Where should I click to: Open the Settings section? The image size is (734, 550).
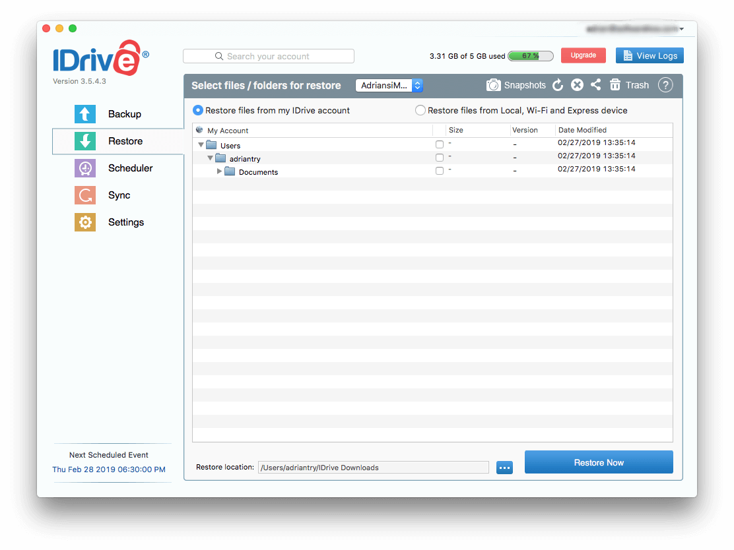coord(109,222)
